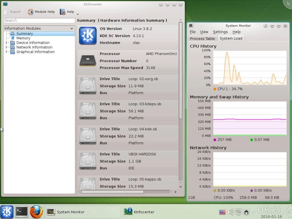
Task: Expand the Graphical Information folder
Action: tap(6, 52)
